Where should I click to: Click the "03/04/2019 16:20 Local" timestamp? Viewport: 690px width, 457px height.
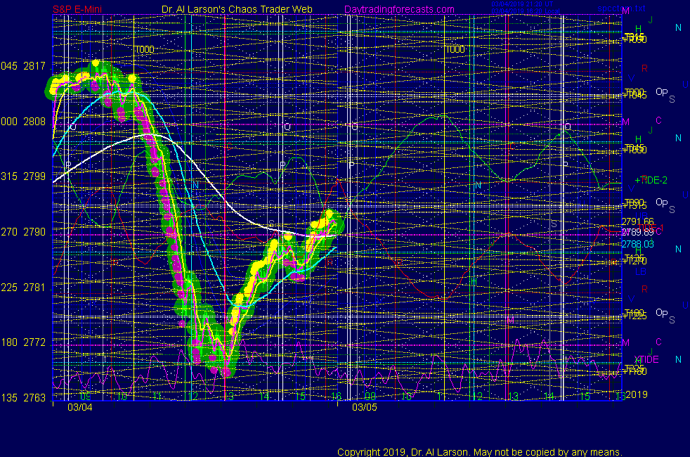pyautogui.click(x=526, y=11)
